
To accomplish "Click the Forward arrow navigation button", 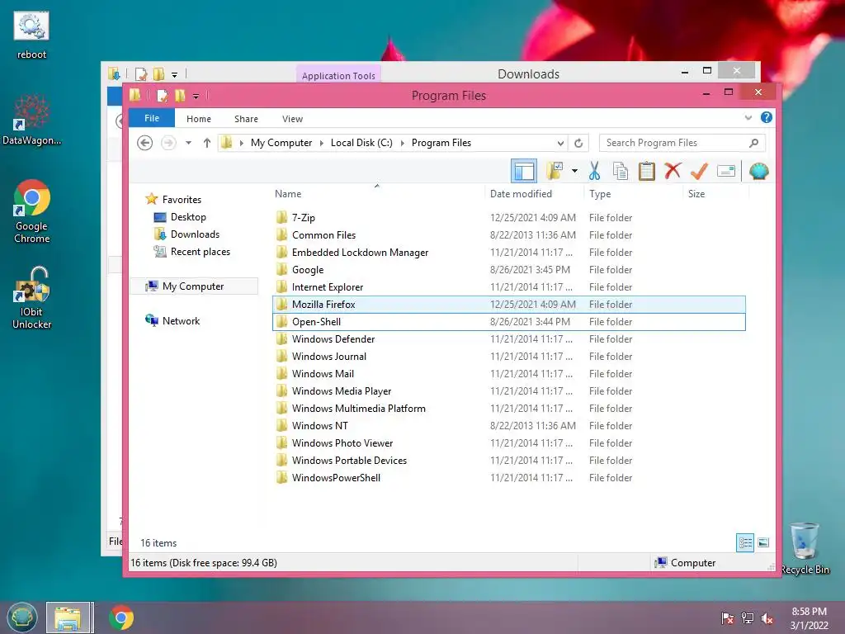I will (x=168, y=143).
